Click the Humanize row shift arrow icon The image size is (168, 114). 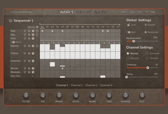[x=25, y=61]
